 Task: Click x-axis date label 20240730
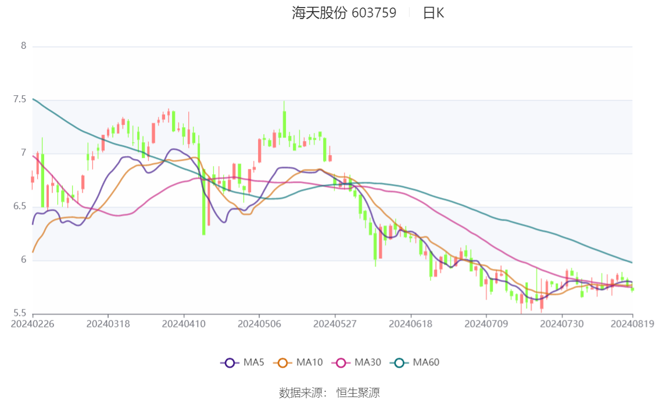pos(562,324)
